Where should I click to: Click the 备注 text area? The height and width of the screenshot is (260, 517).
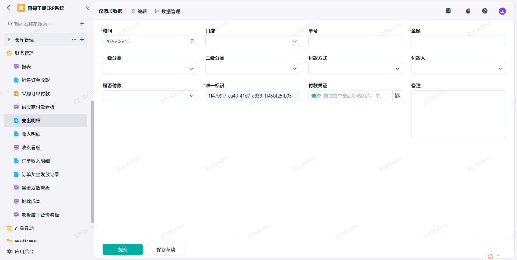[x=459, y=114]
